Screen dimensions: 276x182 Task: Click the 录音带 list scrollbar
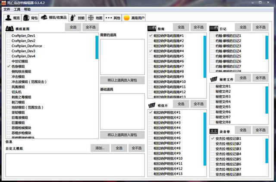click(267, 151)
